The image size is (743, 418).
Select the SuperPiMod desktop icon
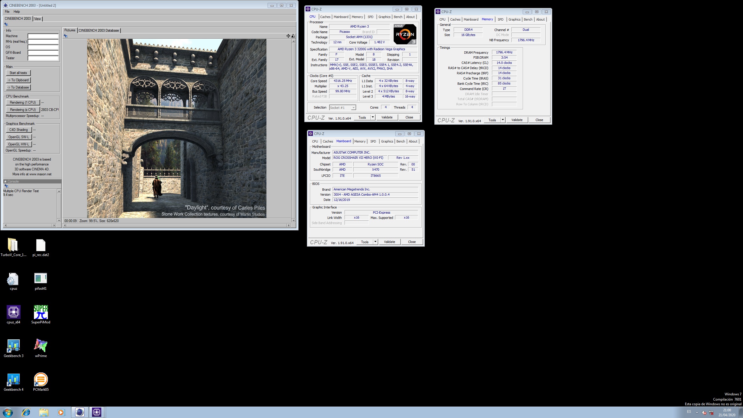pos(41,315)
